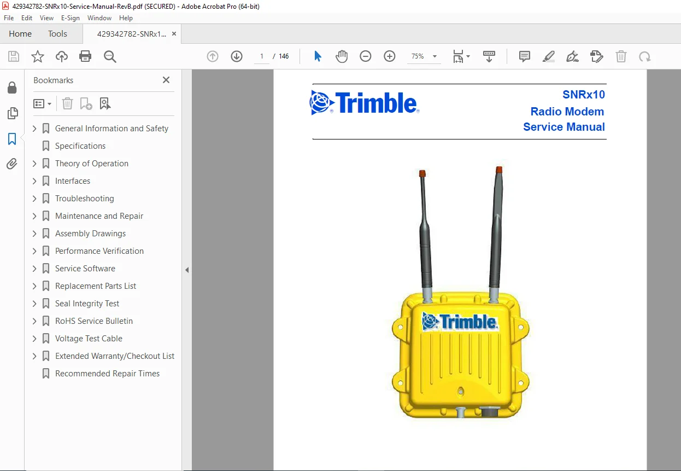
Task: Select the highlight text tool
Action: (x=549, y=56)
